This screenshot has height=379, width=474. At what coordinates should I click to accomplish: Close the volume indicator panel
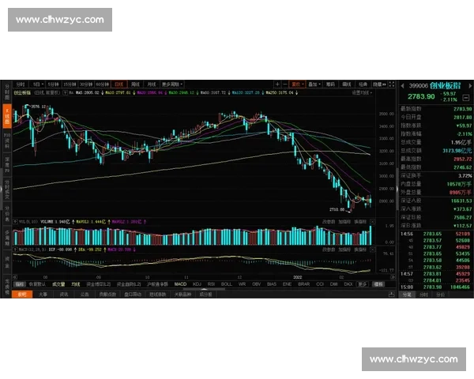(x=372, y=222)
